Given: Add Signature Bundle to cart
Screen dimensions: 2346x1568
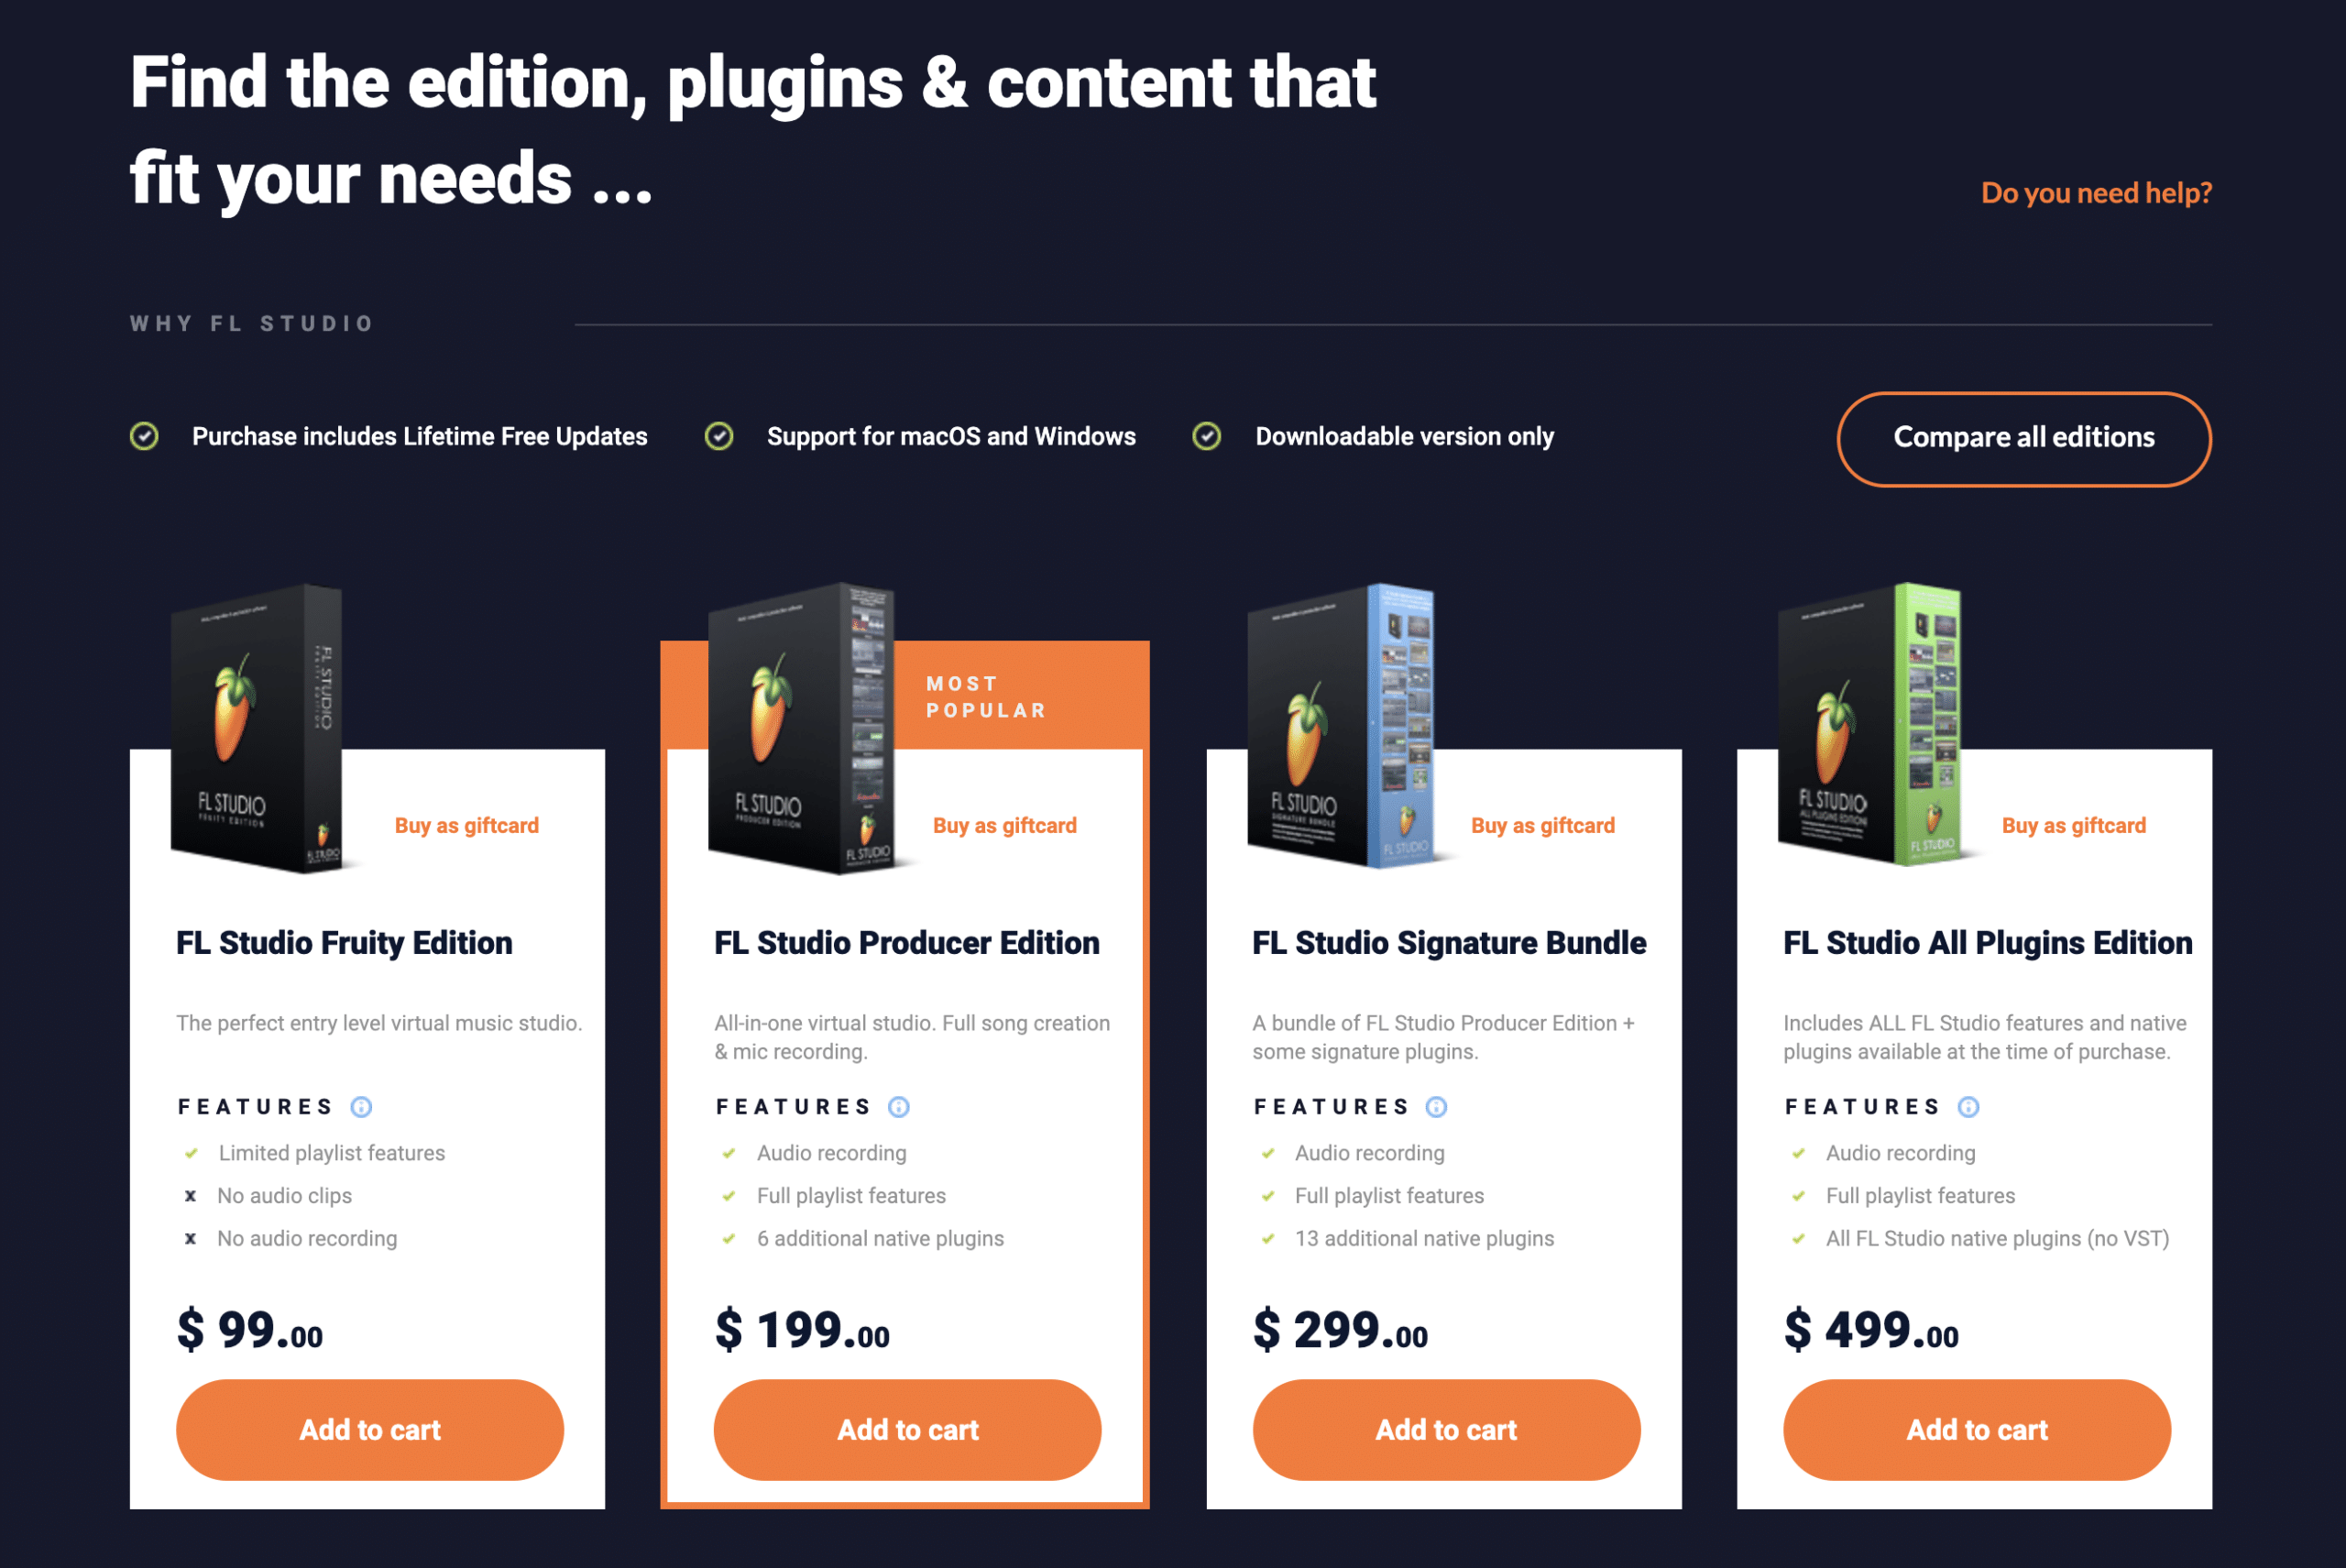Looking at the screenshot, I should pos(1446,1429).
